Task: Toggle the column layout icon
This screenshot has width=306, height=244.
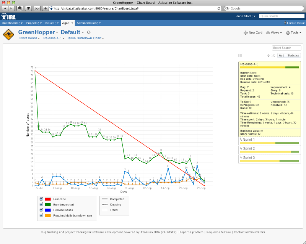Action: (x=240, y=55)
